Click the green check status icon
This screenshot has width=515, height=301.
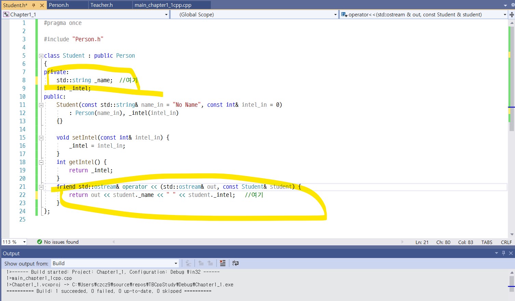click(40, 242)
